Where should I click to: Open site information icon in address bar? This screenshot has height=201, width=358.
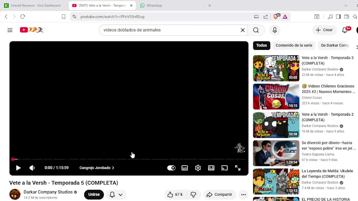pos(74,17)
